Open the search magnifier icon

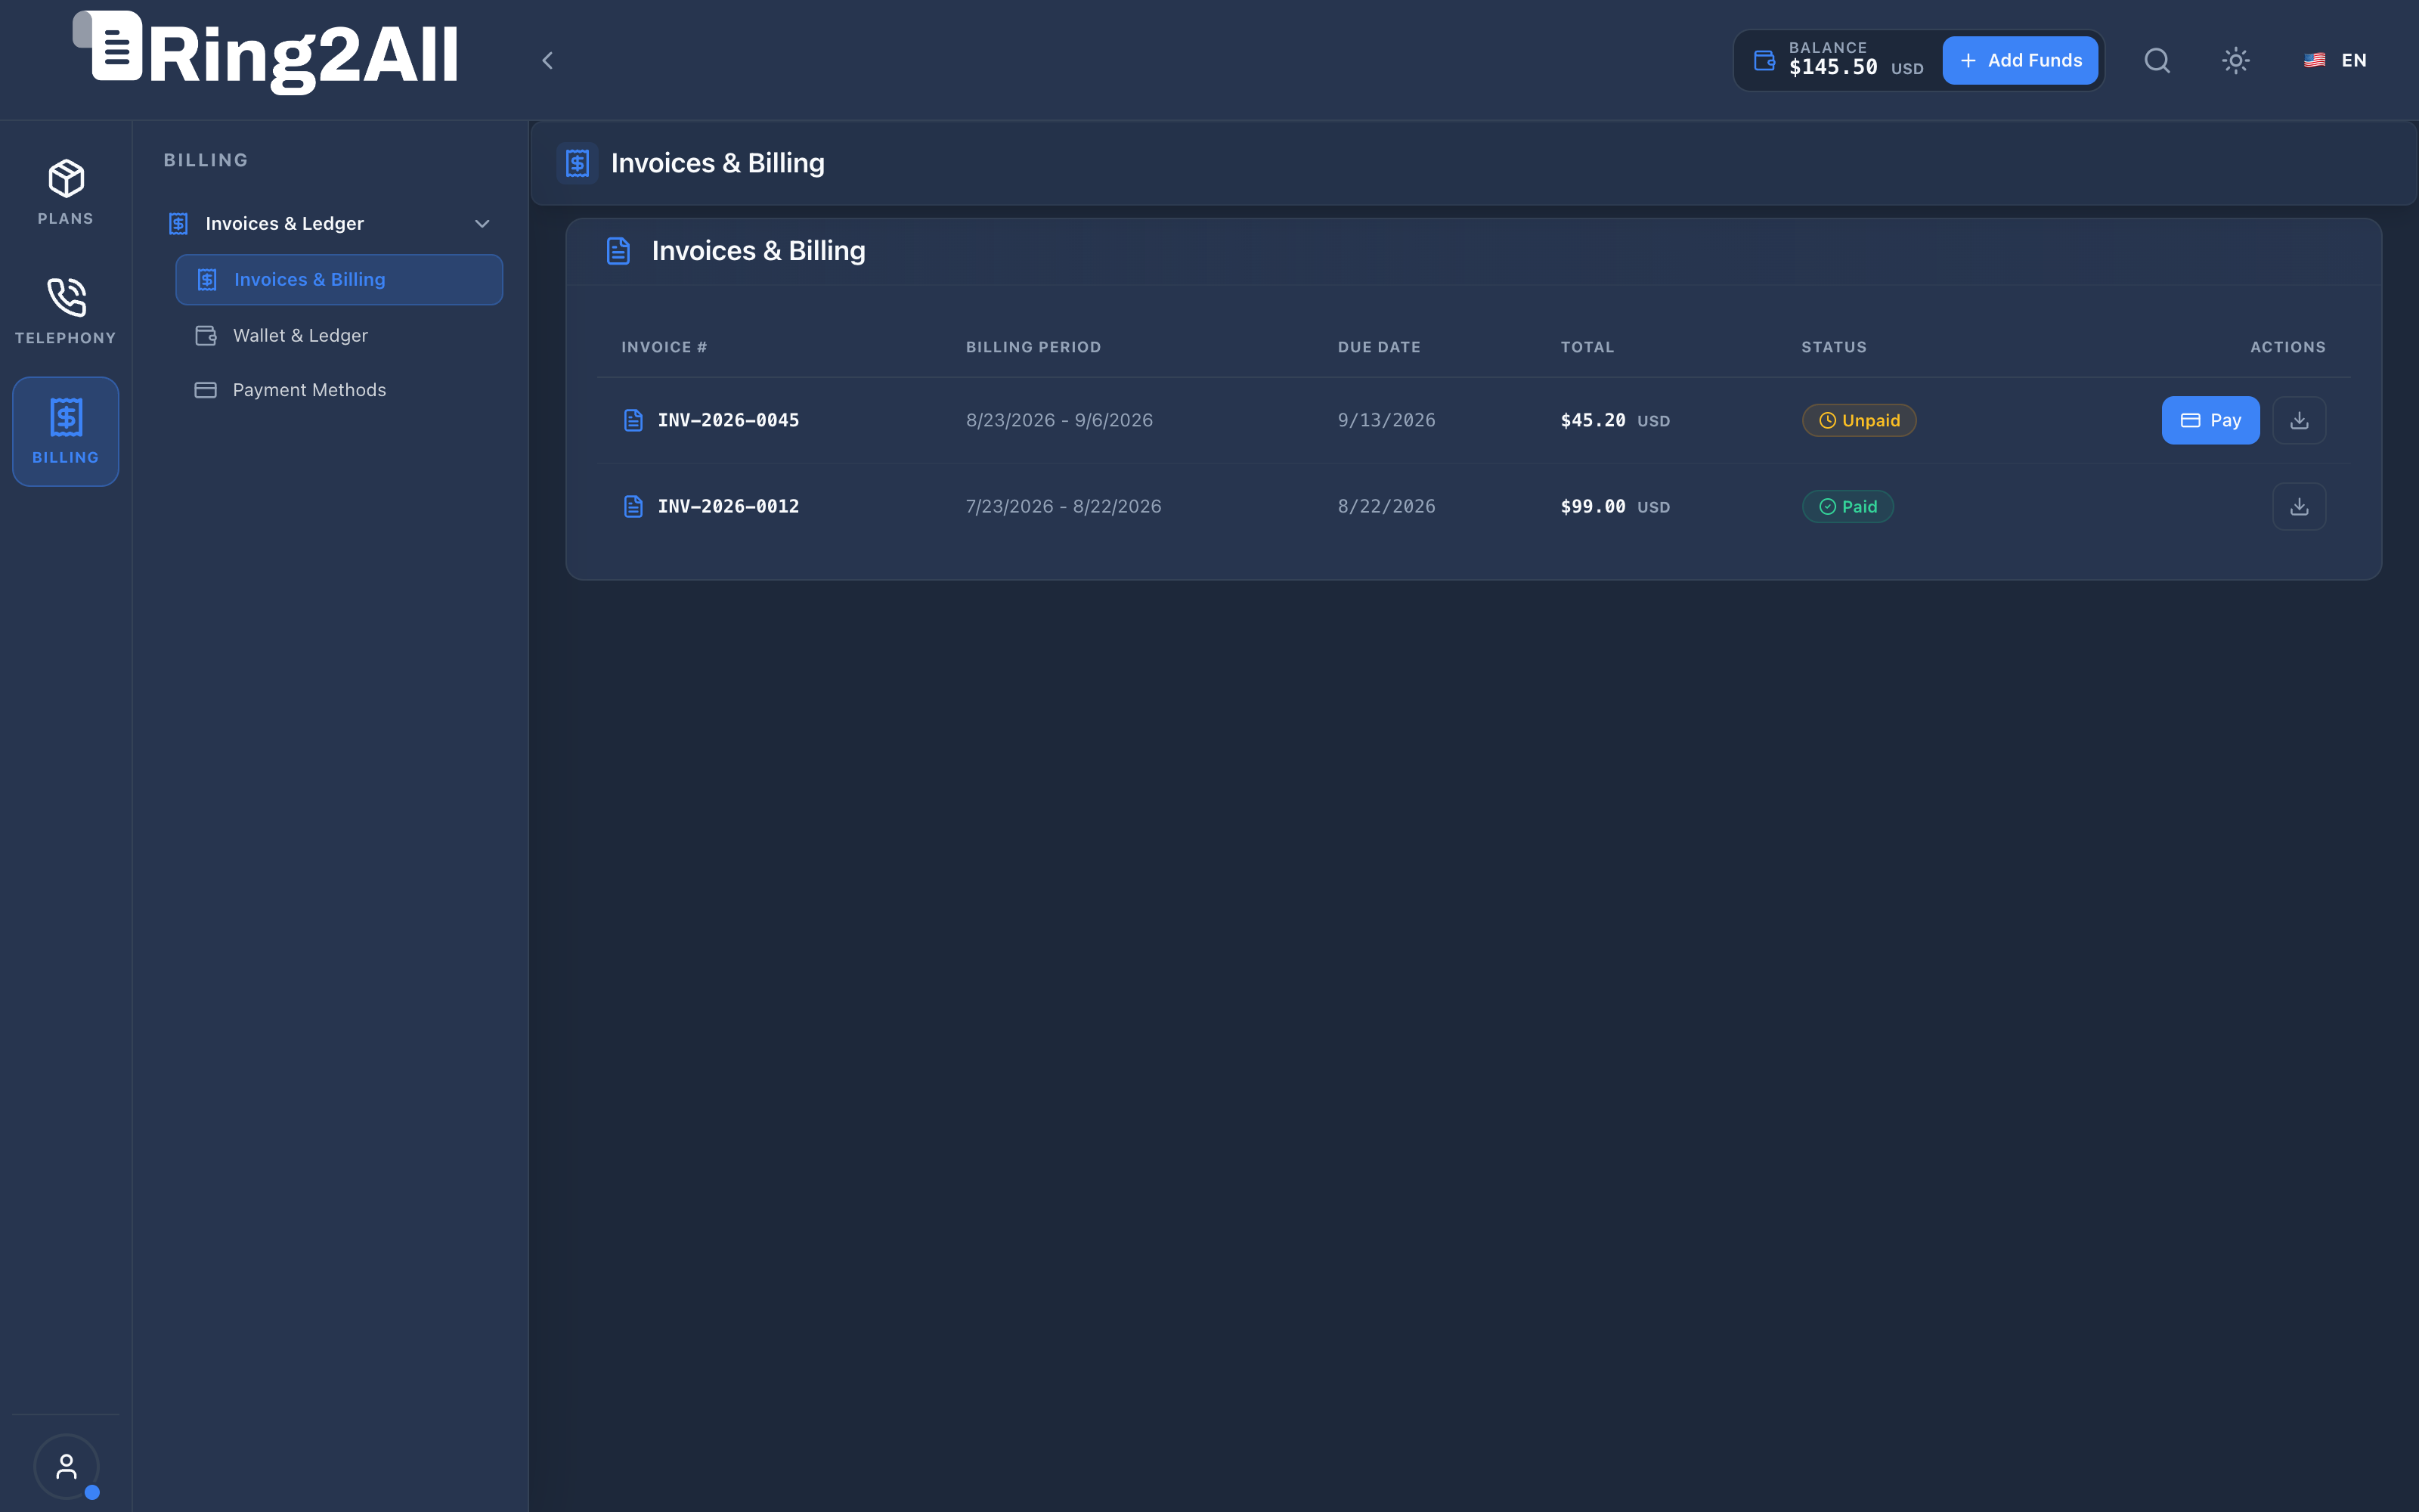(2157, 61)
